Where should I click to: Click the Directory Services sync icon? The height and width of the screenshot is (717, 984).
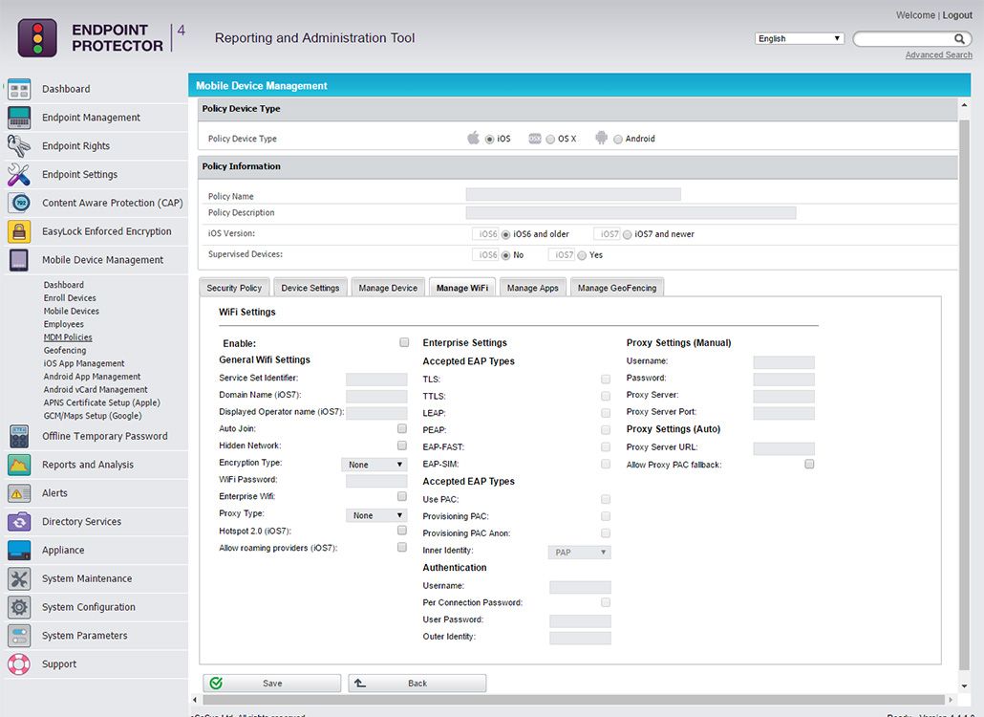tap(19, 521)
